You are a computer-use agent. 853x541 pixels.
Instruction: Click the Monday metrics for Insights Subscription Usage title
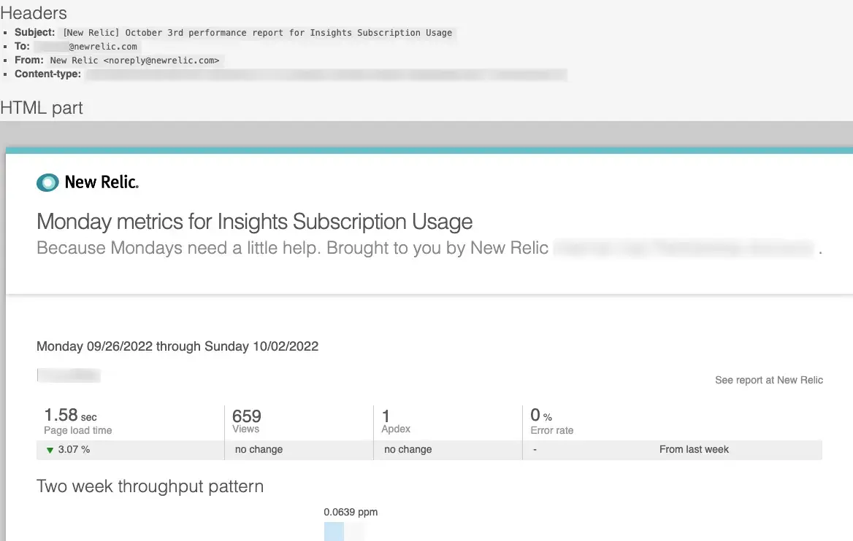(255, 222)
